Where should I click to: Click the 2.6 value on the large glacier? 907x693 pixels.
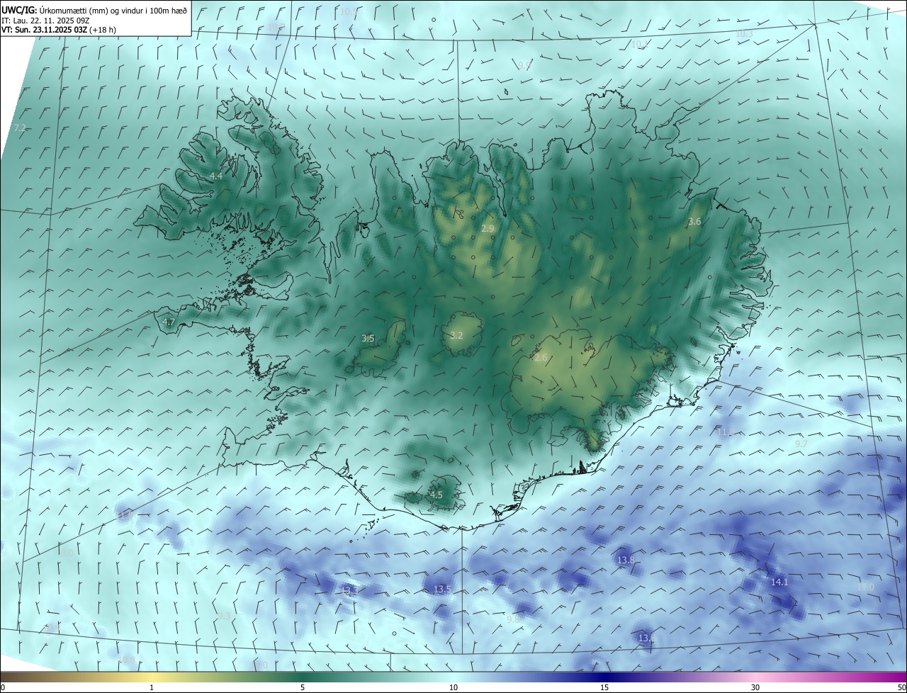[x=541, y=358]
